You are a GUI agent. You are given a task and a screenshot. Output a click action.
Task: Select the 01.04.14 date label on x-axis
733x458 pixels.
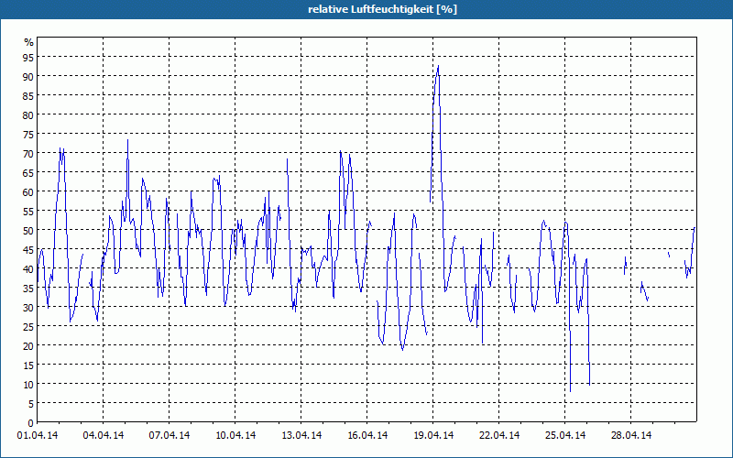click(x=38, y=436)
